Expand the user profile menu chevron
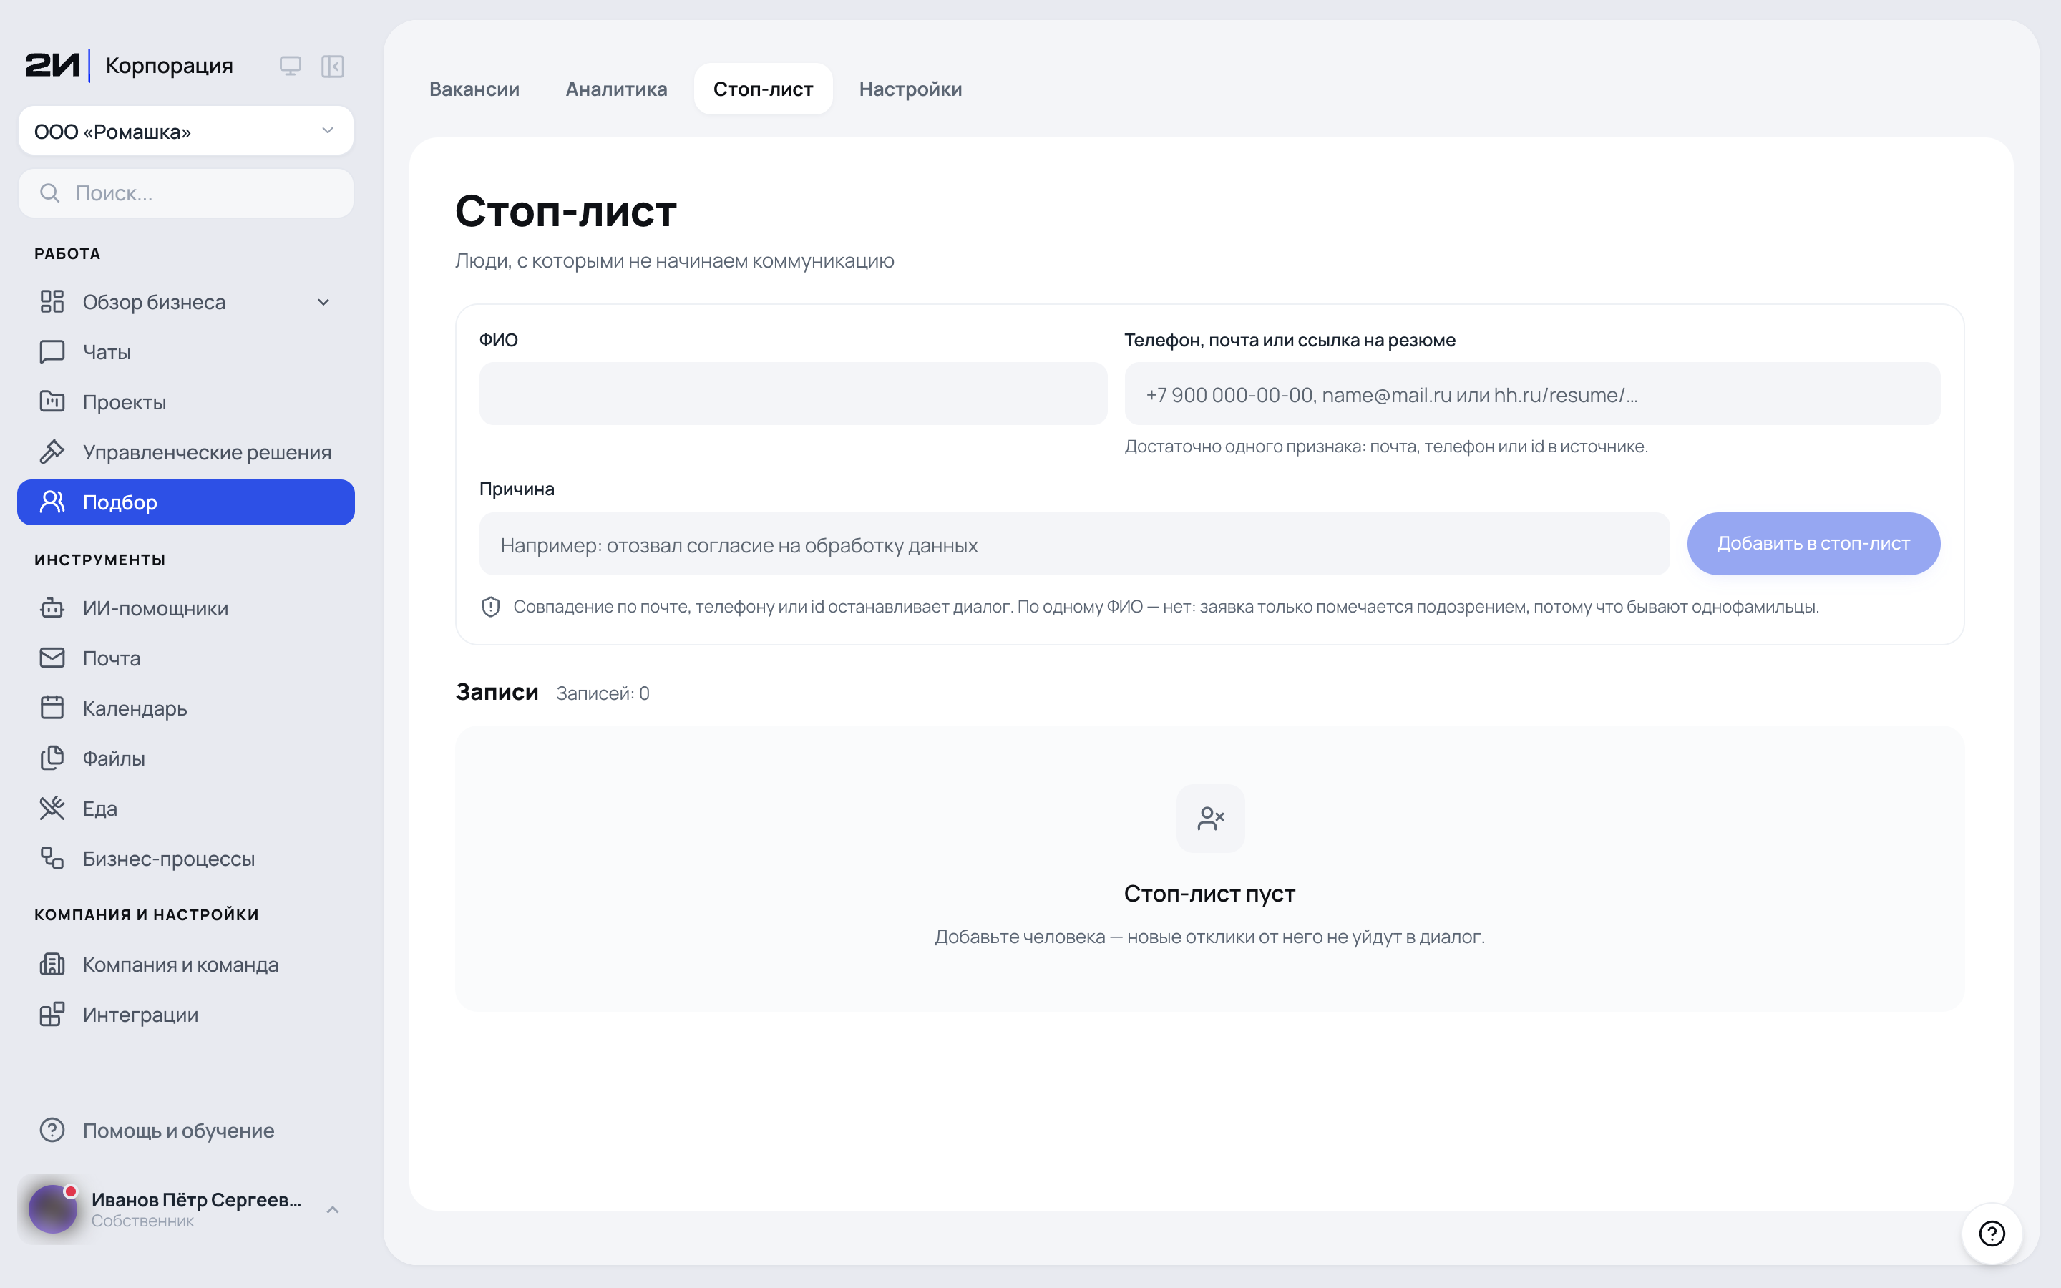 333,1209
